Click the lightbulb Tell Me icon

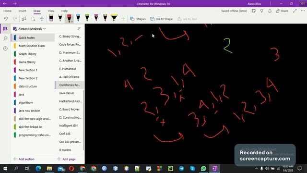tap(261, 11)
